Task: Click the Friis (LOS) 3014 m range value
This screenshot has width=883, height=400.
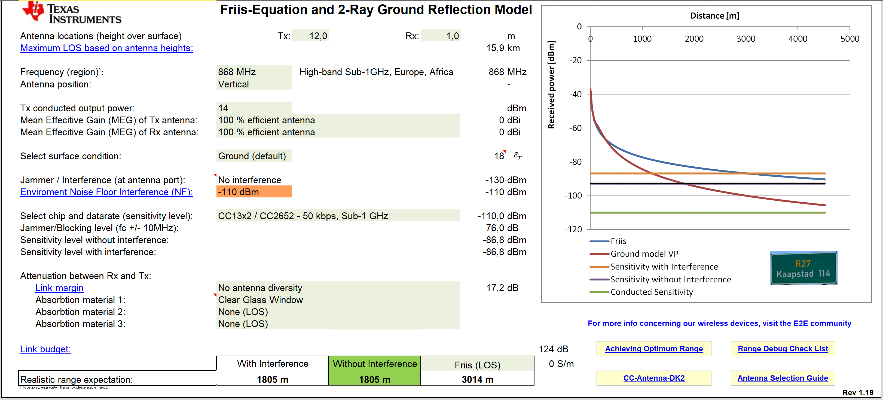Action: point(478,379)
